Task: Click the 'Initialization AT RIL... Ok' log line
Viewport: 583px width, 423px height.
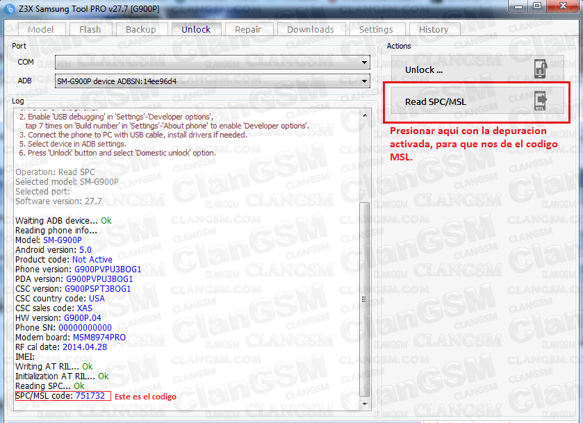Action: (x=62, y=376)
